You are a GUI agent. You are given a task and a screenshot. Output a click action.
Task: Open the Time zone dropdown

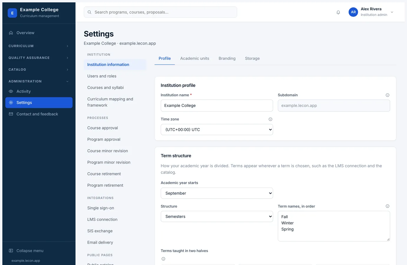click(217, 130)
